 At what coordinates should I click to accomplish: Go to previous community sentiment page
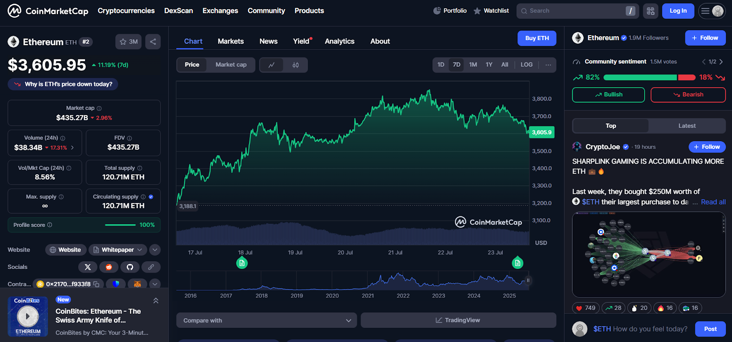pos(704,62)
